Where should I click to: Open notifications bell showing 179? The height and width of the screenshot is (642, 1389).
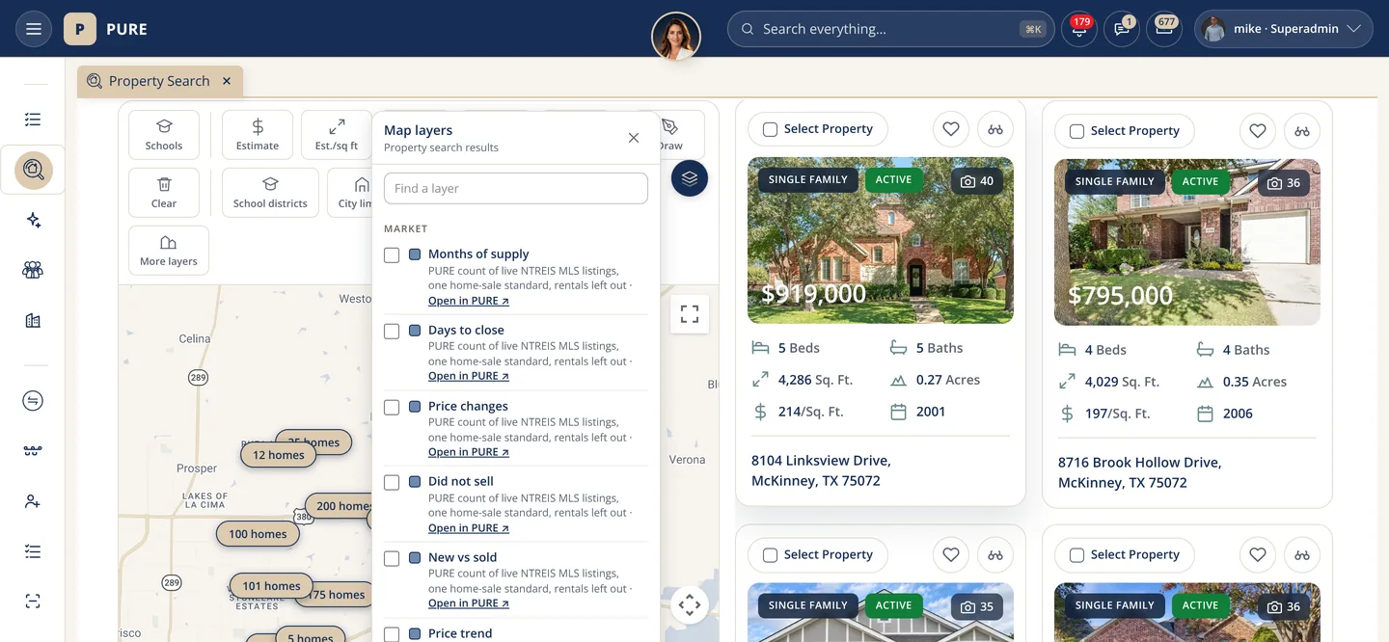[1078, 29]
